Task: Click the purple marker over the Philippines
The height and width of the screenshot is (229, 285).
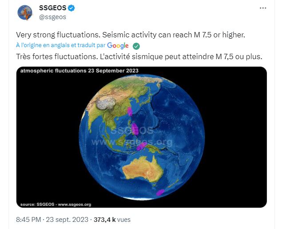Action: (x=135, y=129)
